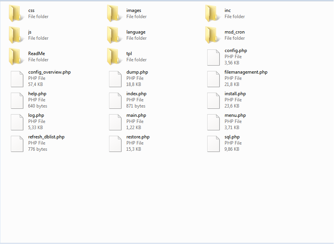
Task: Click the index.php file icon
Action: 115,101
